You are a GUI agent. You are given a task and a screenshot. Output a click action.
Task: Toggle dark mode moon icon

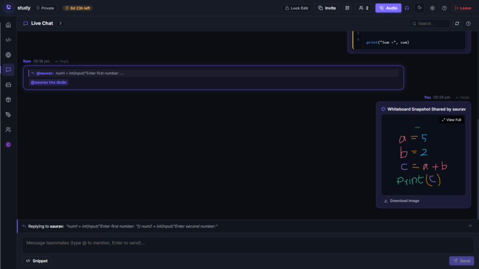(420, 8)
